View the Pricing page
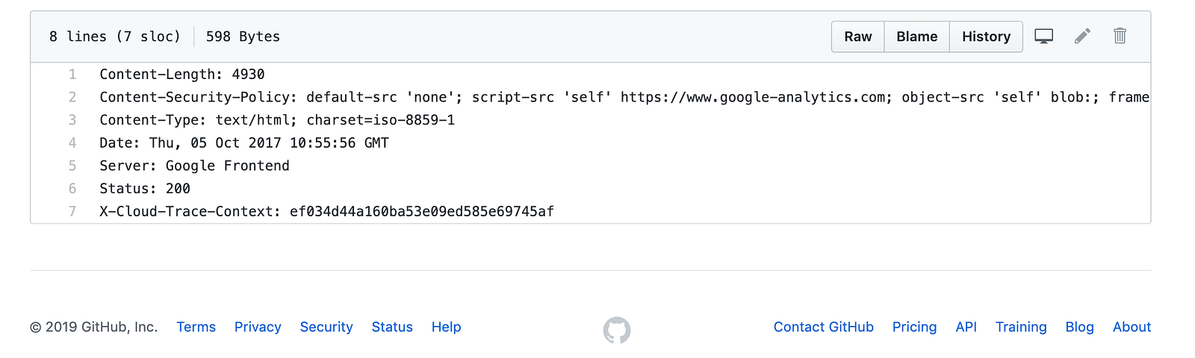Viewport: 1195px width, 358px height. 914,327
